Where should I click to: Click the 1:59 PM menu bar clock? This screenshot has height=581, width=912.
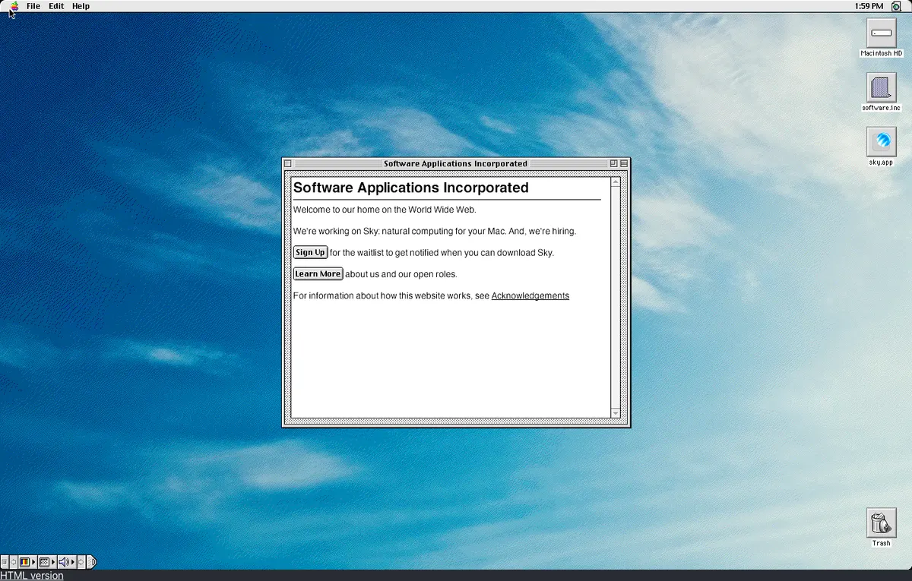[870, 6]
